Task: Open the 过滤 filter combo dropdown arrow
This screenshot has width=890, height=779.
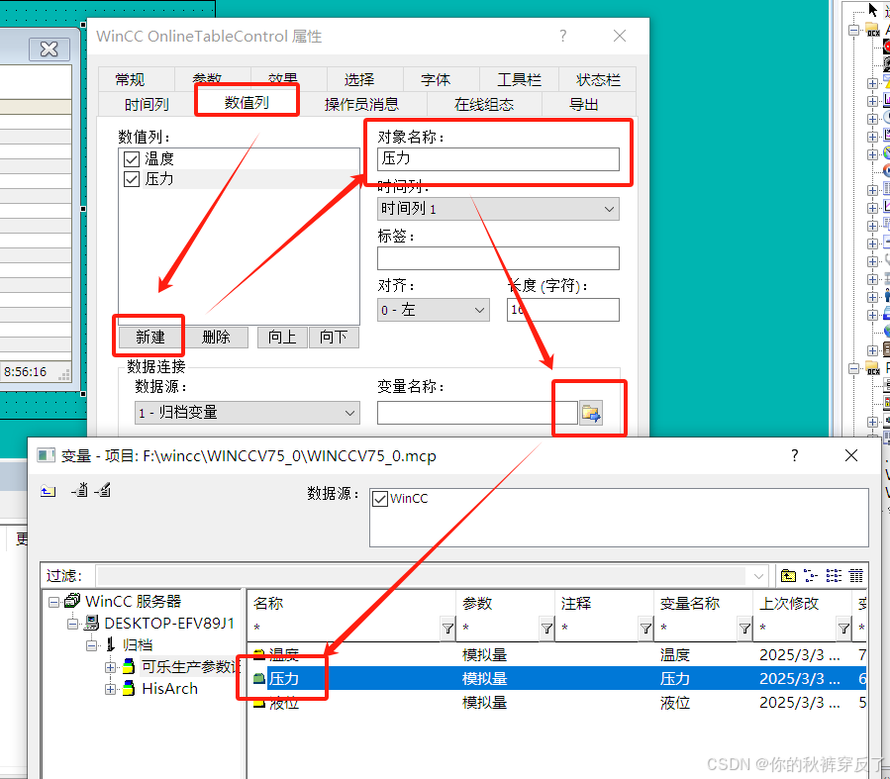Action: (758, 576)
